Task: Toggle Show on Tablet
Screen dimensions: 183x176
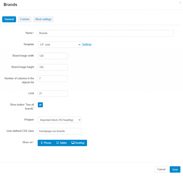Action: point(61,143)
